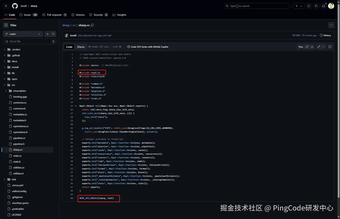
Task: Collapse the src folder
Action: tap(5, 85)
